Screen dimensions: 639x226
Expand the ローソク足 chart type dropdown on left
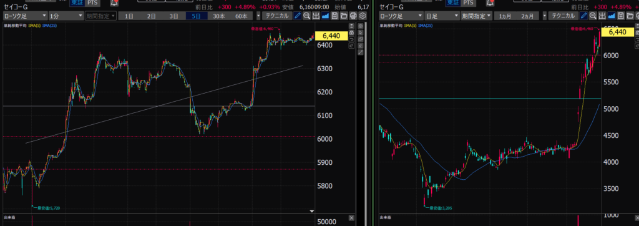pos(25,16)
